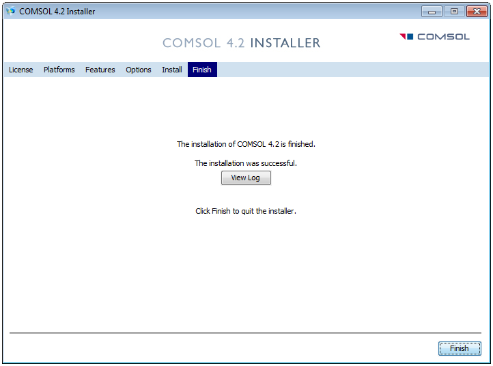
Task: Click the COMSOL installer title bar icon
Action: (10, 12)
